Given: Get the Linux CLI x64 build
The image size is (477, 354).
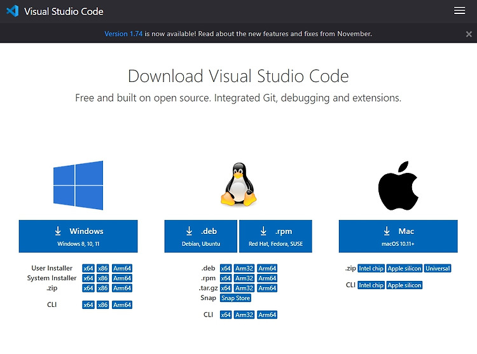Looking at the screenshot, I should pos(226,315).
